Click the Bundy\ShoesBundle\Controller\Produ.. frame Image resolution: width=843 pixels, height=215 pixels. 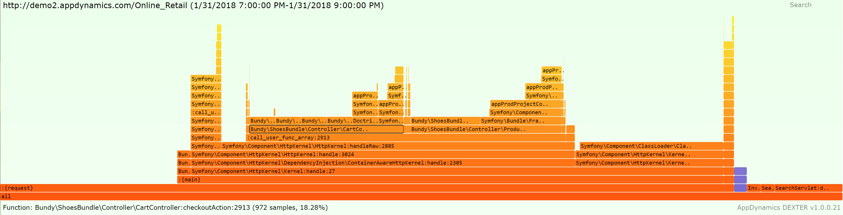486,129
